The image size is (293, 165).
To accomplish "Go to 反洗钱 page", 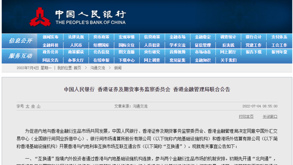I will click(x=228, y=45).
